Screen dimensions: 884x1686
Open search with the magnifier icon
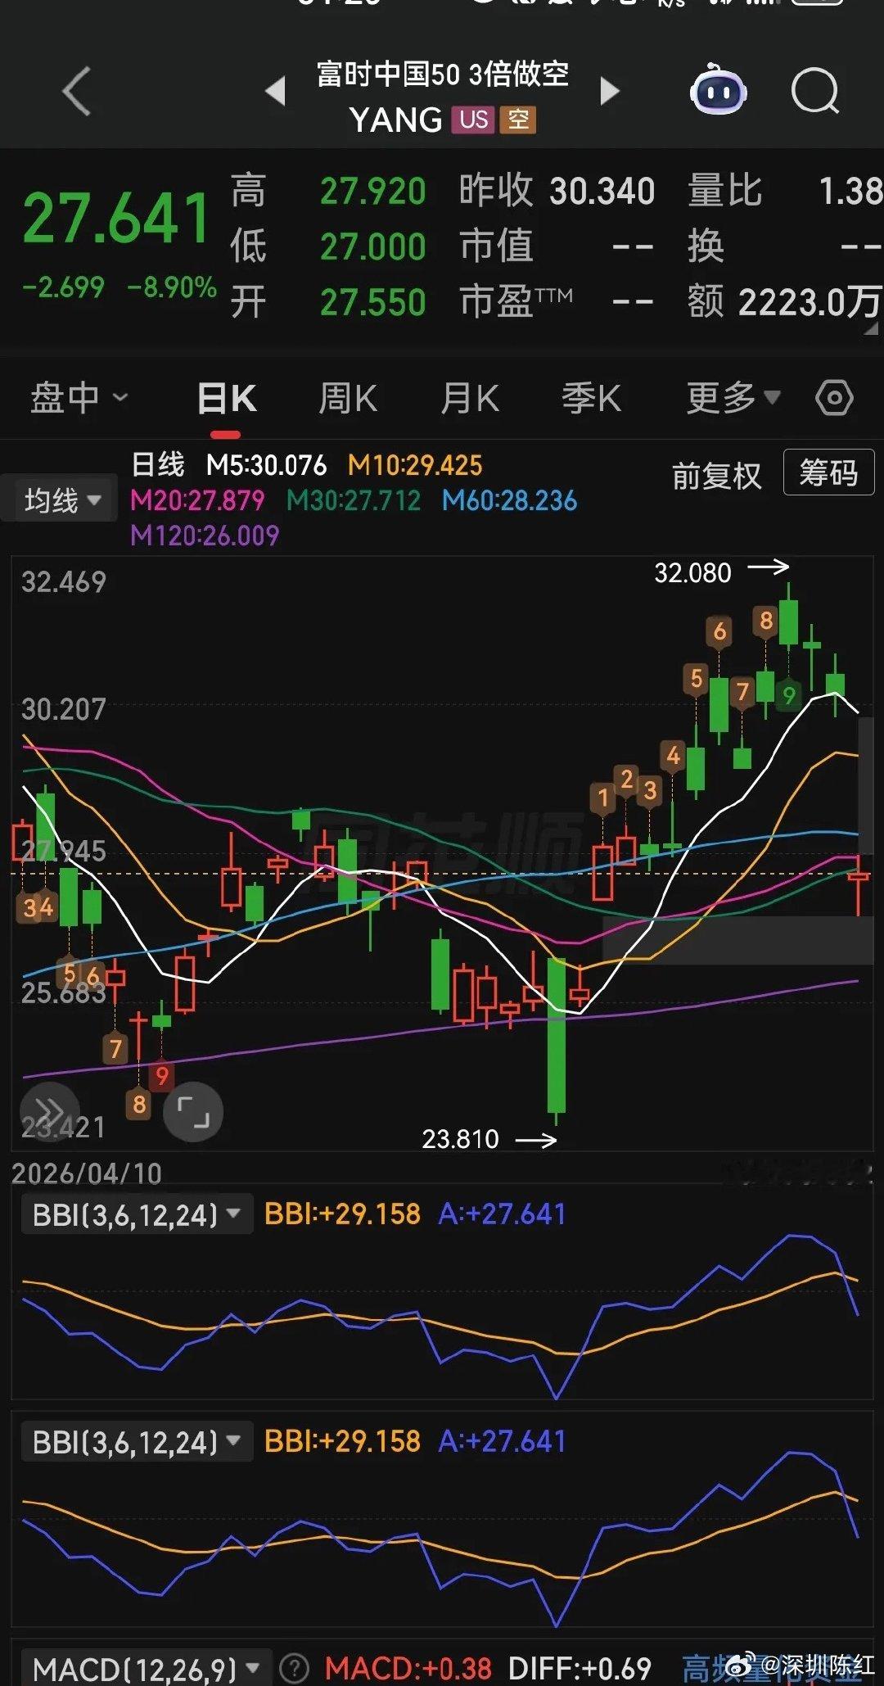point(815,91)
